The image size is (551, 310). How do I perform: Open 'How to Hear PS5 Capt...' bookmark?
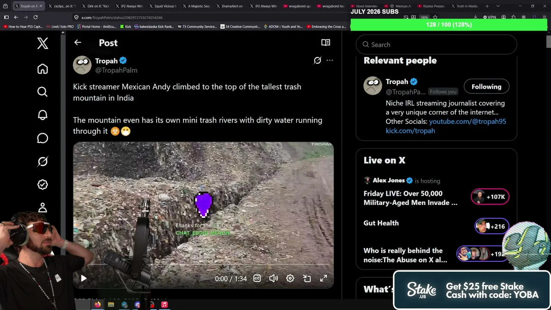tap(23, 27)
